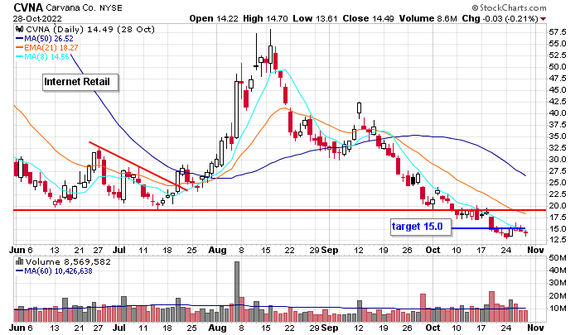The image size is (580, 335).
Task: Click the Jul label on price chart axis
Action: (x=119, y=250)
